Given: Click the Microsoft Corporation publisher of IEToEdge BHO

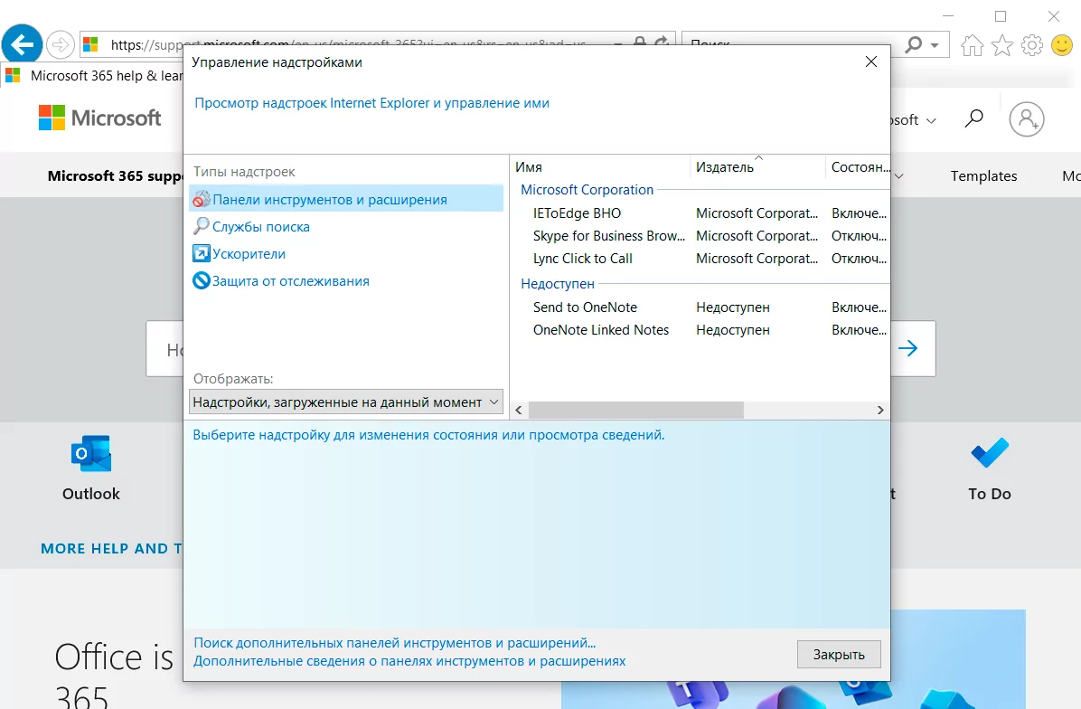Looking at the screenshot, I should pos(757,213).
